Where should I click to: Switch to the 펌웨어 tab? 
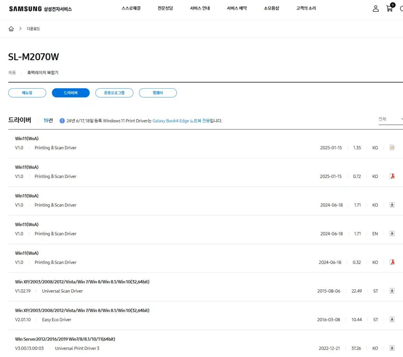pos(158,93)
